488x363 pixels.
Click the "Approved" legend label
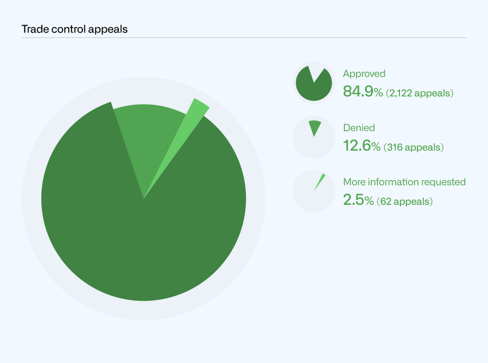364,74
